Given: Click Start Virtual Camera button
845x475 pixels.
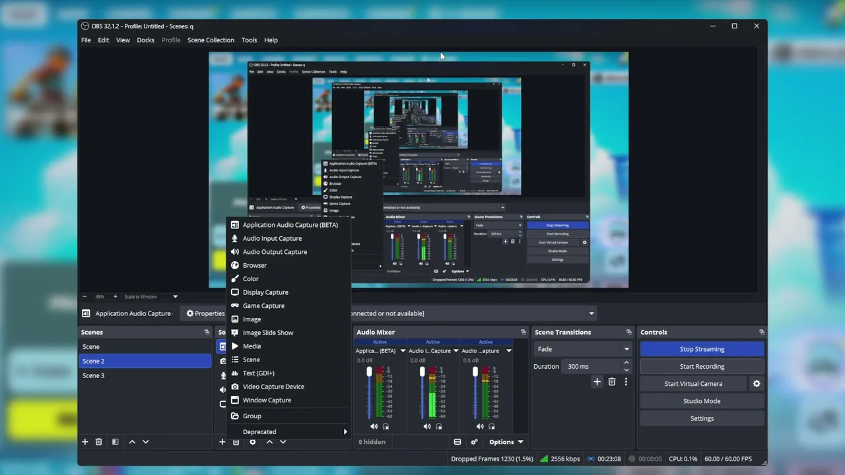Looking at the screenshot, I should (693, 384).
